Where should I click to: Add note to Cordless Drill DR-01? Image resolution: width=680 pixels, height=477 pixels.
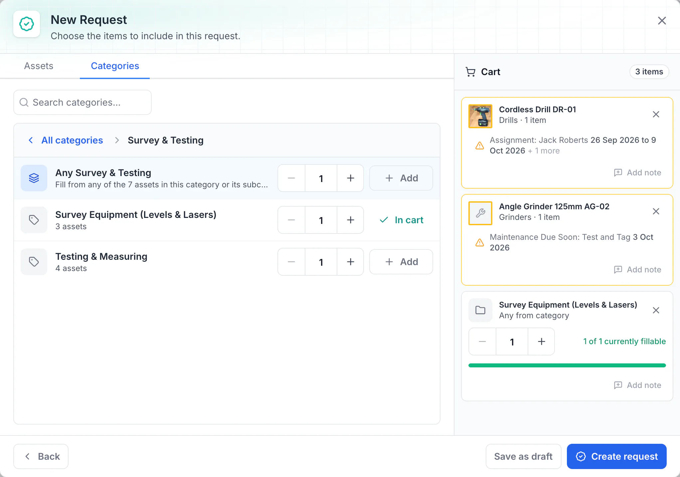pyautogui.click(x=637, y=173)
